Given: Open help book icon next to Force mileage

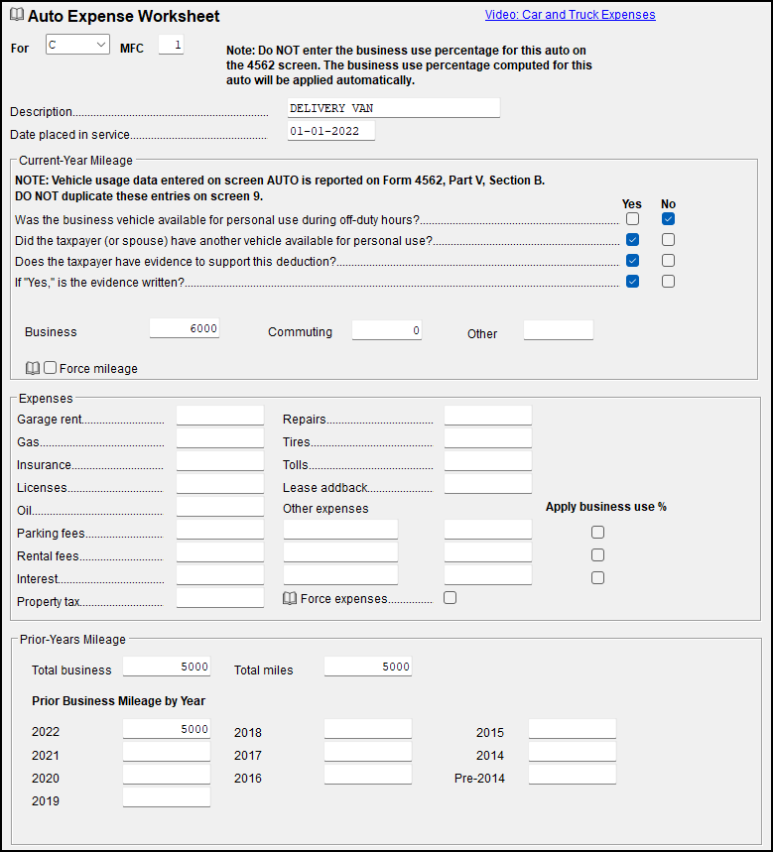Looking at the screenshot, I should point(33,368).
